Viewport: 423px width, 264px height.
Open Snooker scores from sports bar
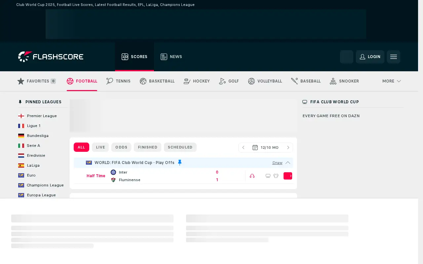(x=344, y=81)
